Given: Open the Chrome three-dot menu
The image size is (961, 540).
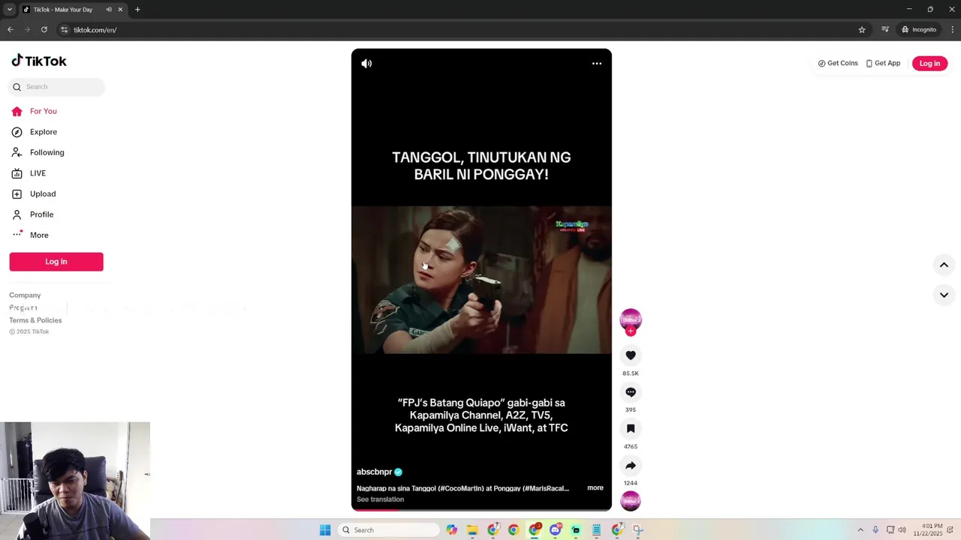Looking at the screenshot, I should (x=953, y=30).
